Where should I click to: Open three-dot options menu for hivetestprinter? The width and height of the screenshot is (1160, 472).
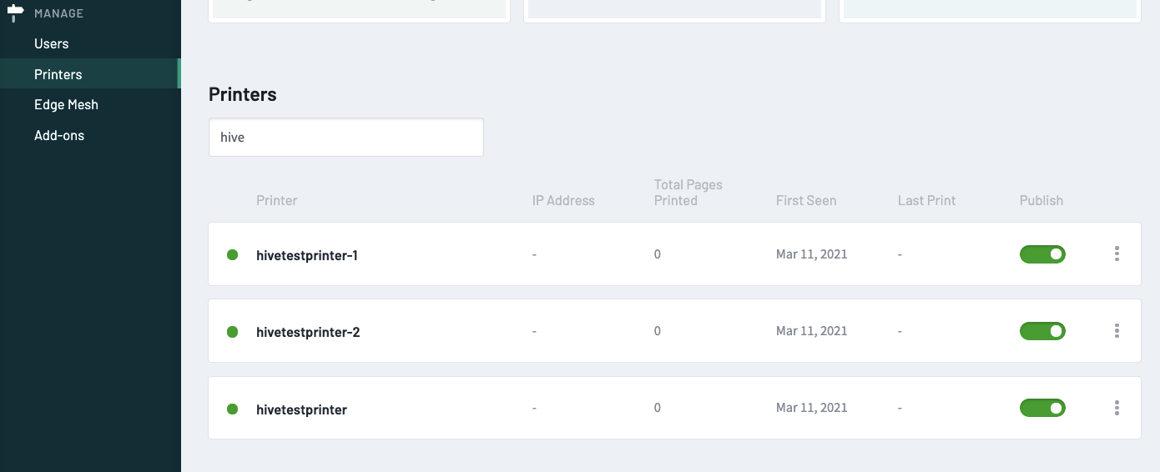[x=1117, y=408]
